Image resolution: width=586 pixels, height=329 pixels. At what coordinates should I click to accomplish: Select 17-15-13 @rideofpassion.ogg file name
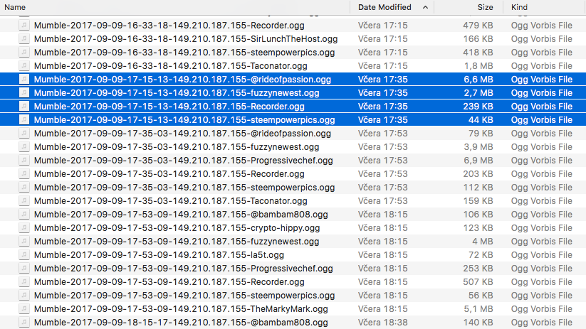click(x=182, y=79)
